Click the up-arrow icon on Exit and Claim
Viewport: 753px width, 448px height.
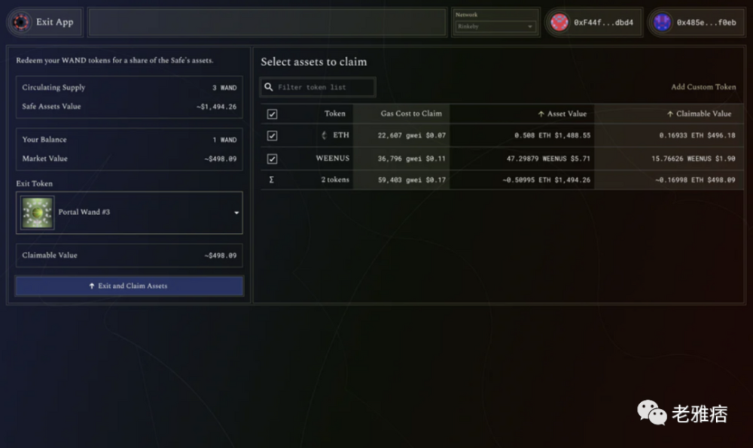(x=92, y=286)
